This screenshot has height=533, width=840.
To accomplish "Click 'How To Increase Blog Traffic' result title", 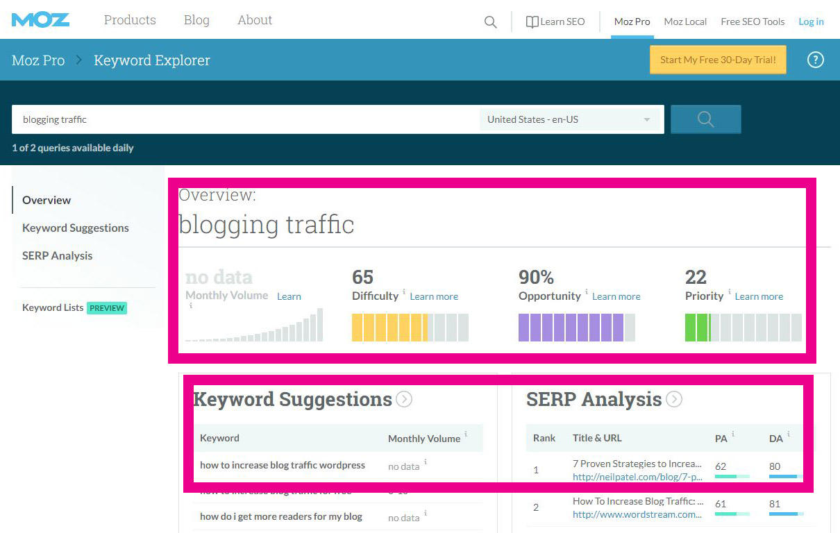I will 639,501.
